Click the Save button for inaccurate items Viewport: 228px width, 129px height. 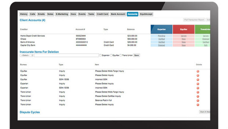click(x=137, y=55)
